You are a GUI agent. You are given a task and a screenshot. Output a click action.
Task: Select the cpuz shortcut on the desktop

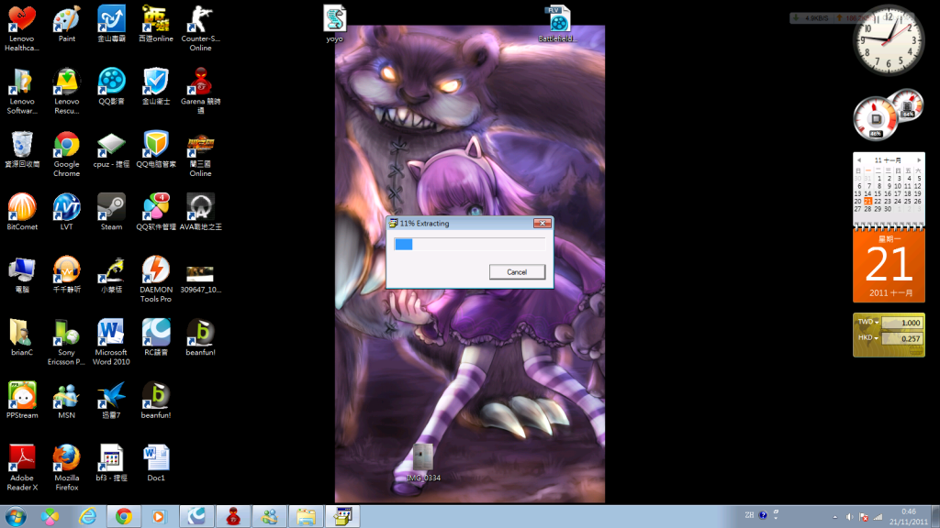point(111,149)
